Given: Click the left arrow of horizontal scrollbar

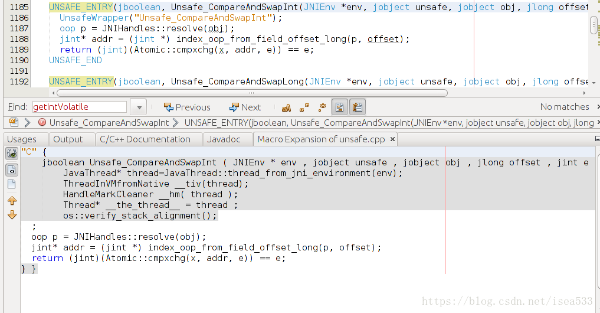Looking at the screenshot, I should point(53,93).
